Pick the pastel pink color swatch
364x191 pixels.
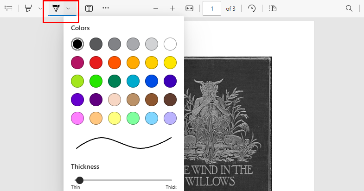click(x=77, y=118)
